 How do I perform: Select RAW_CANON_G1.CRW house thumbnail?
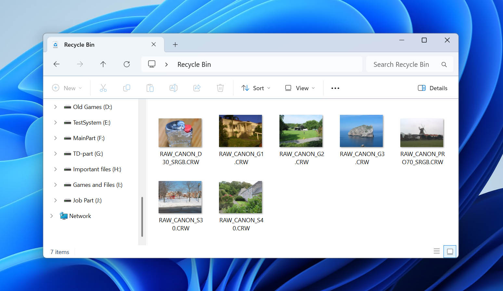point(240,131)
